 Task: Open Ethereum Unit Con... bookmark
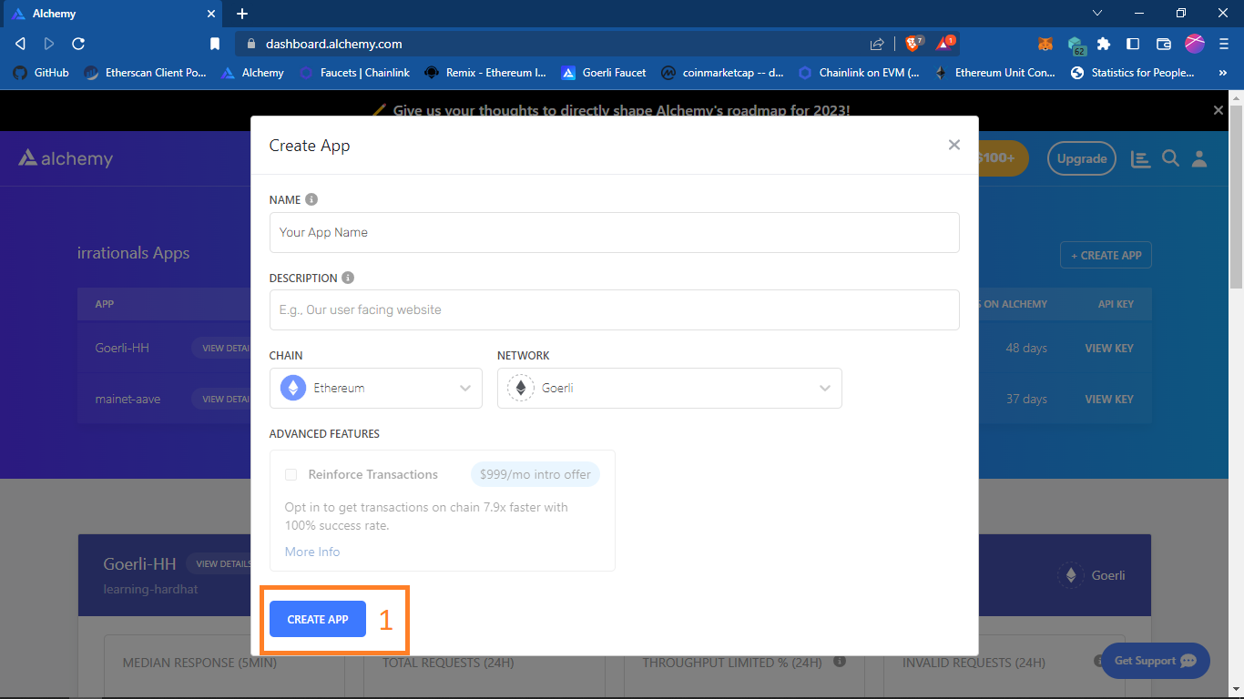point(995,73)
